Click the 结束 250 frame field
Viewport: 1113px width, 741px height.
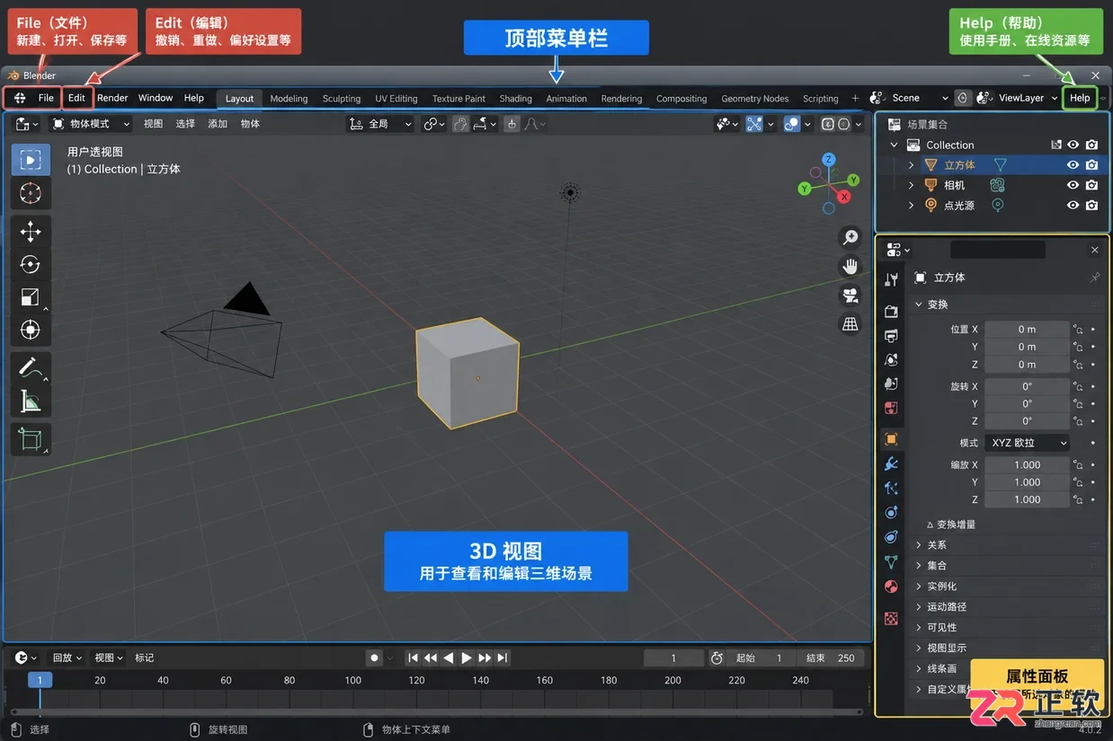coord(831,657)
